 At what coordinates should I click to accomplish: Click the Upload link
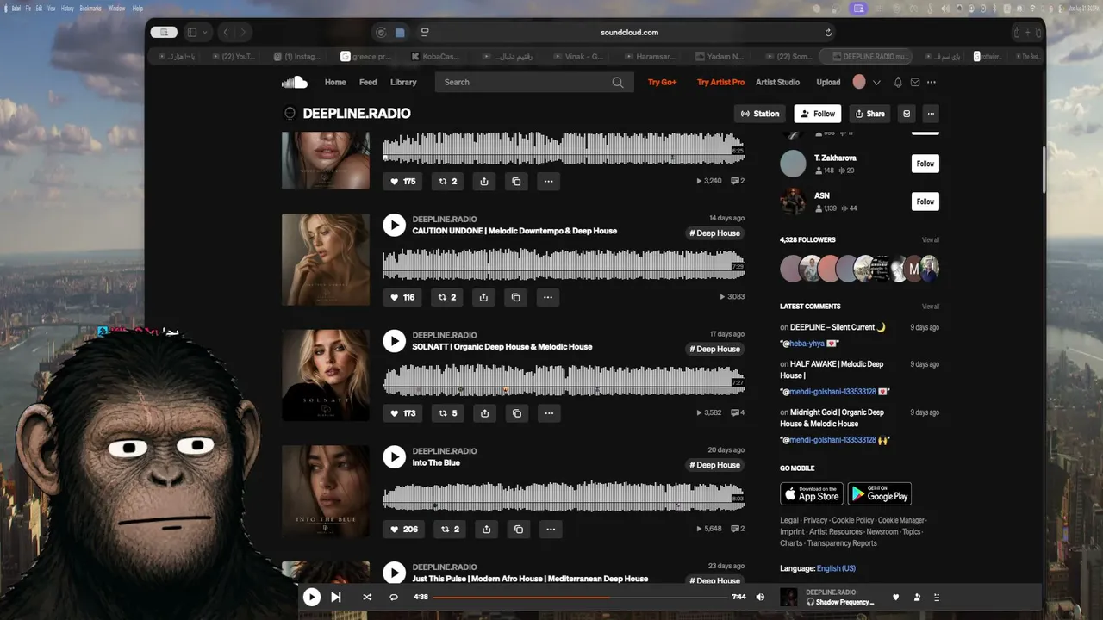[828, 83]
